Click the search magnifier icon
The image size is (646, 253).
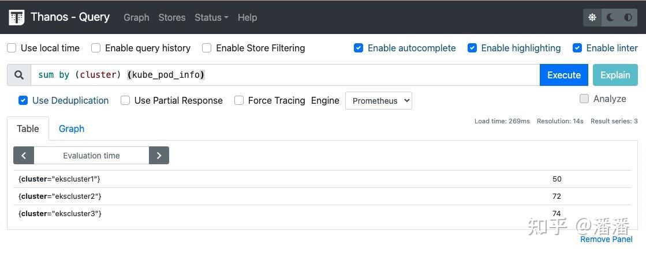(19, 75)
